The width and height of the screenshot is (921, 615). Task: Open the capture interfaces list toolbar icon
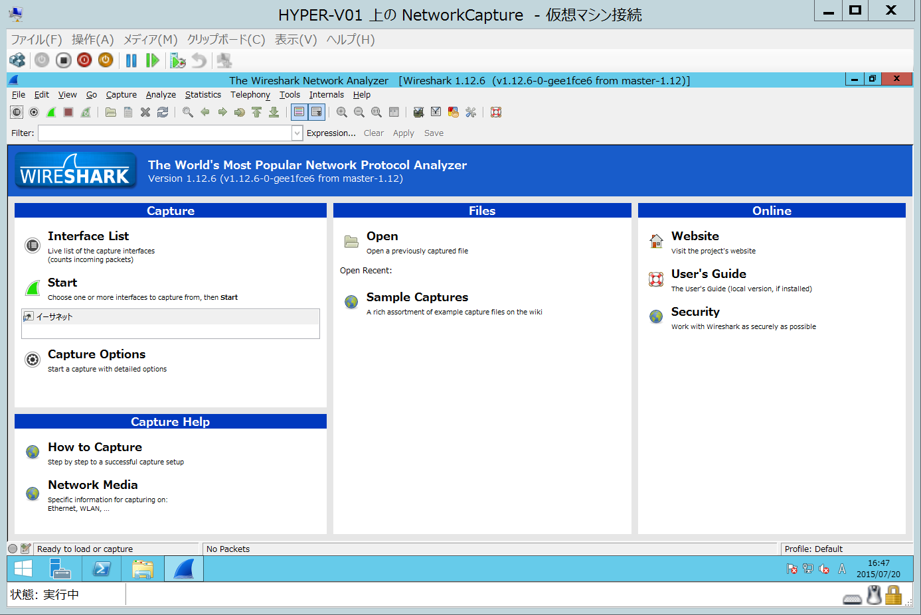(x=17, y=112)
